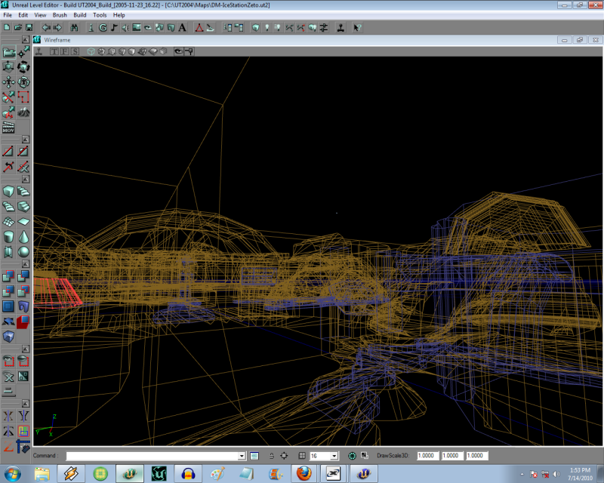Click the Windows Start orb
The height and width of the screenshot is (483, 604).
point(13,473)
